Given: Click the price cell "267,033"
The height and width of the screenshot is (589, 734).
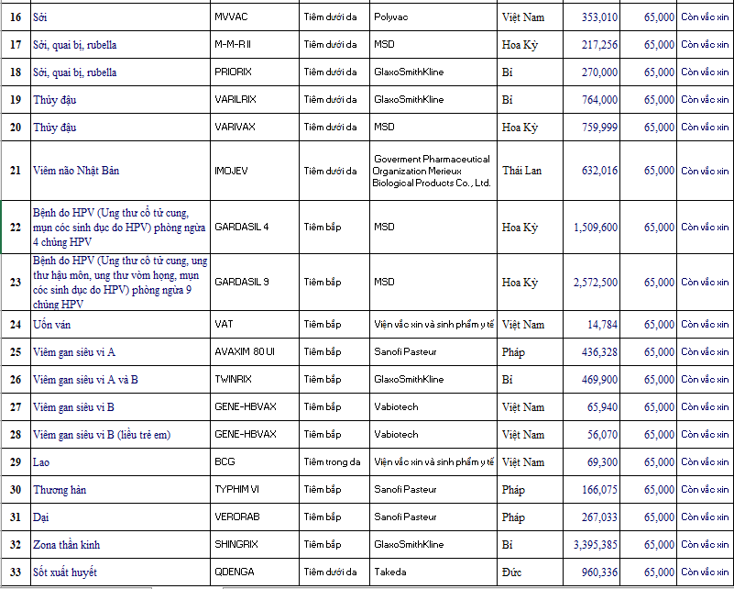Looking at the screenshot, I should coord(591,517).
